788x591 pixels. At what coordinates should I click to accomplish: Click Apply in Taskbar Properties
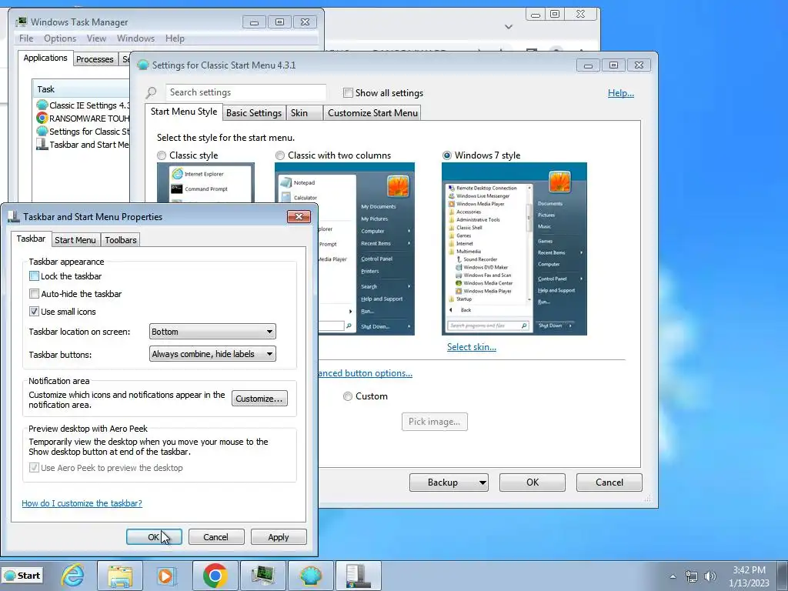click(279, 536)
